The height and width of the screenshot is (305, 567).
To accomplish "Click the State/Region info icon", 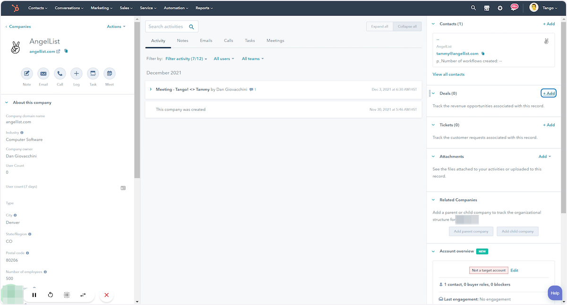I will pyautogui.click(x=30, y=234).
